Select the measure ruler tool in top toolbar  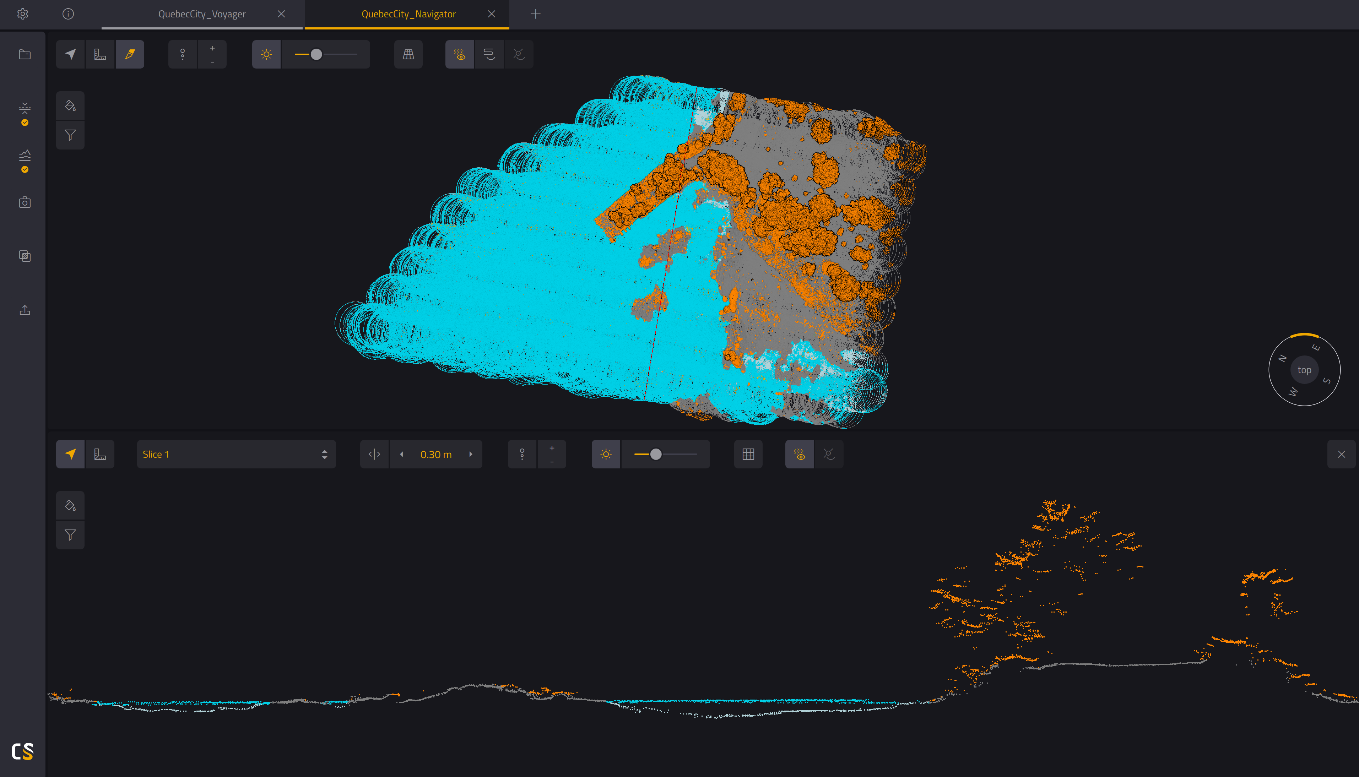coord(100,54)
